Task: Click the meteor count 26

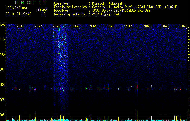Action: [44, 14]
